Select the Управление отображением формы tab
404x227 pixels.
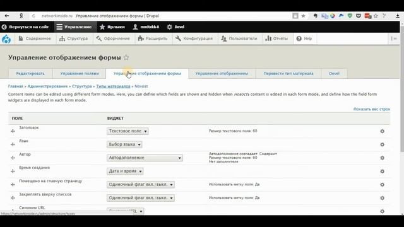click(x=147, y=74)
